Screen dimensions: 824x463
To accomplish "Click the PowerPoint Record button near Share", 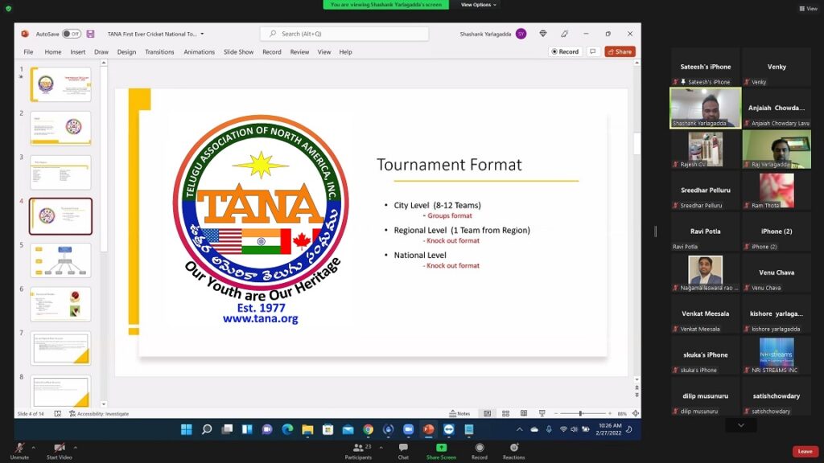I will pos(565,51).
